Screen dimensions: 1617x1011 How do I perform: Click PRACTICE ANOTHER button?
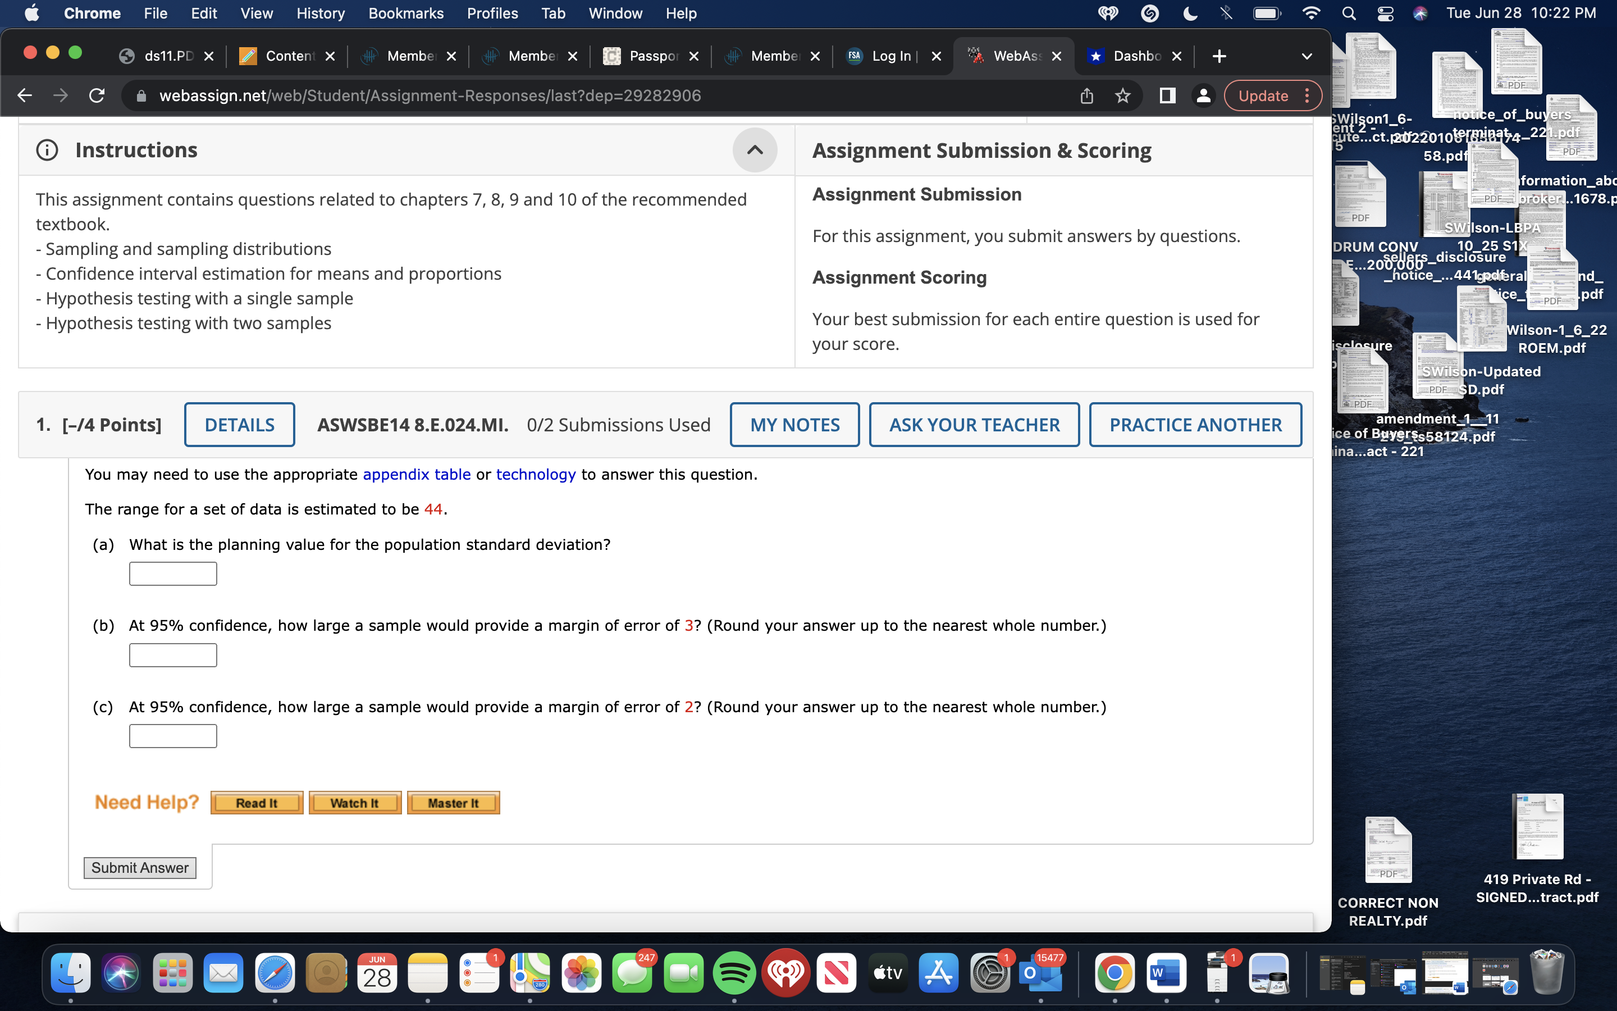(x=1195, y=425)
